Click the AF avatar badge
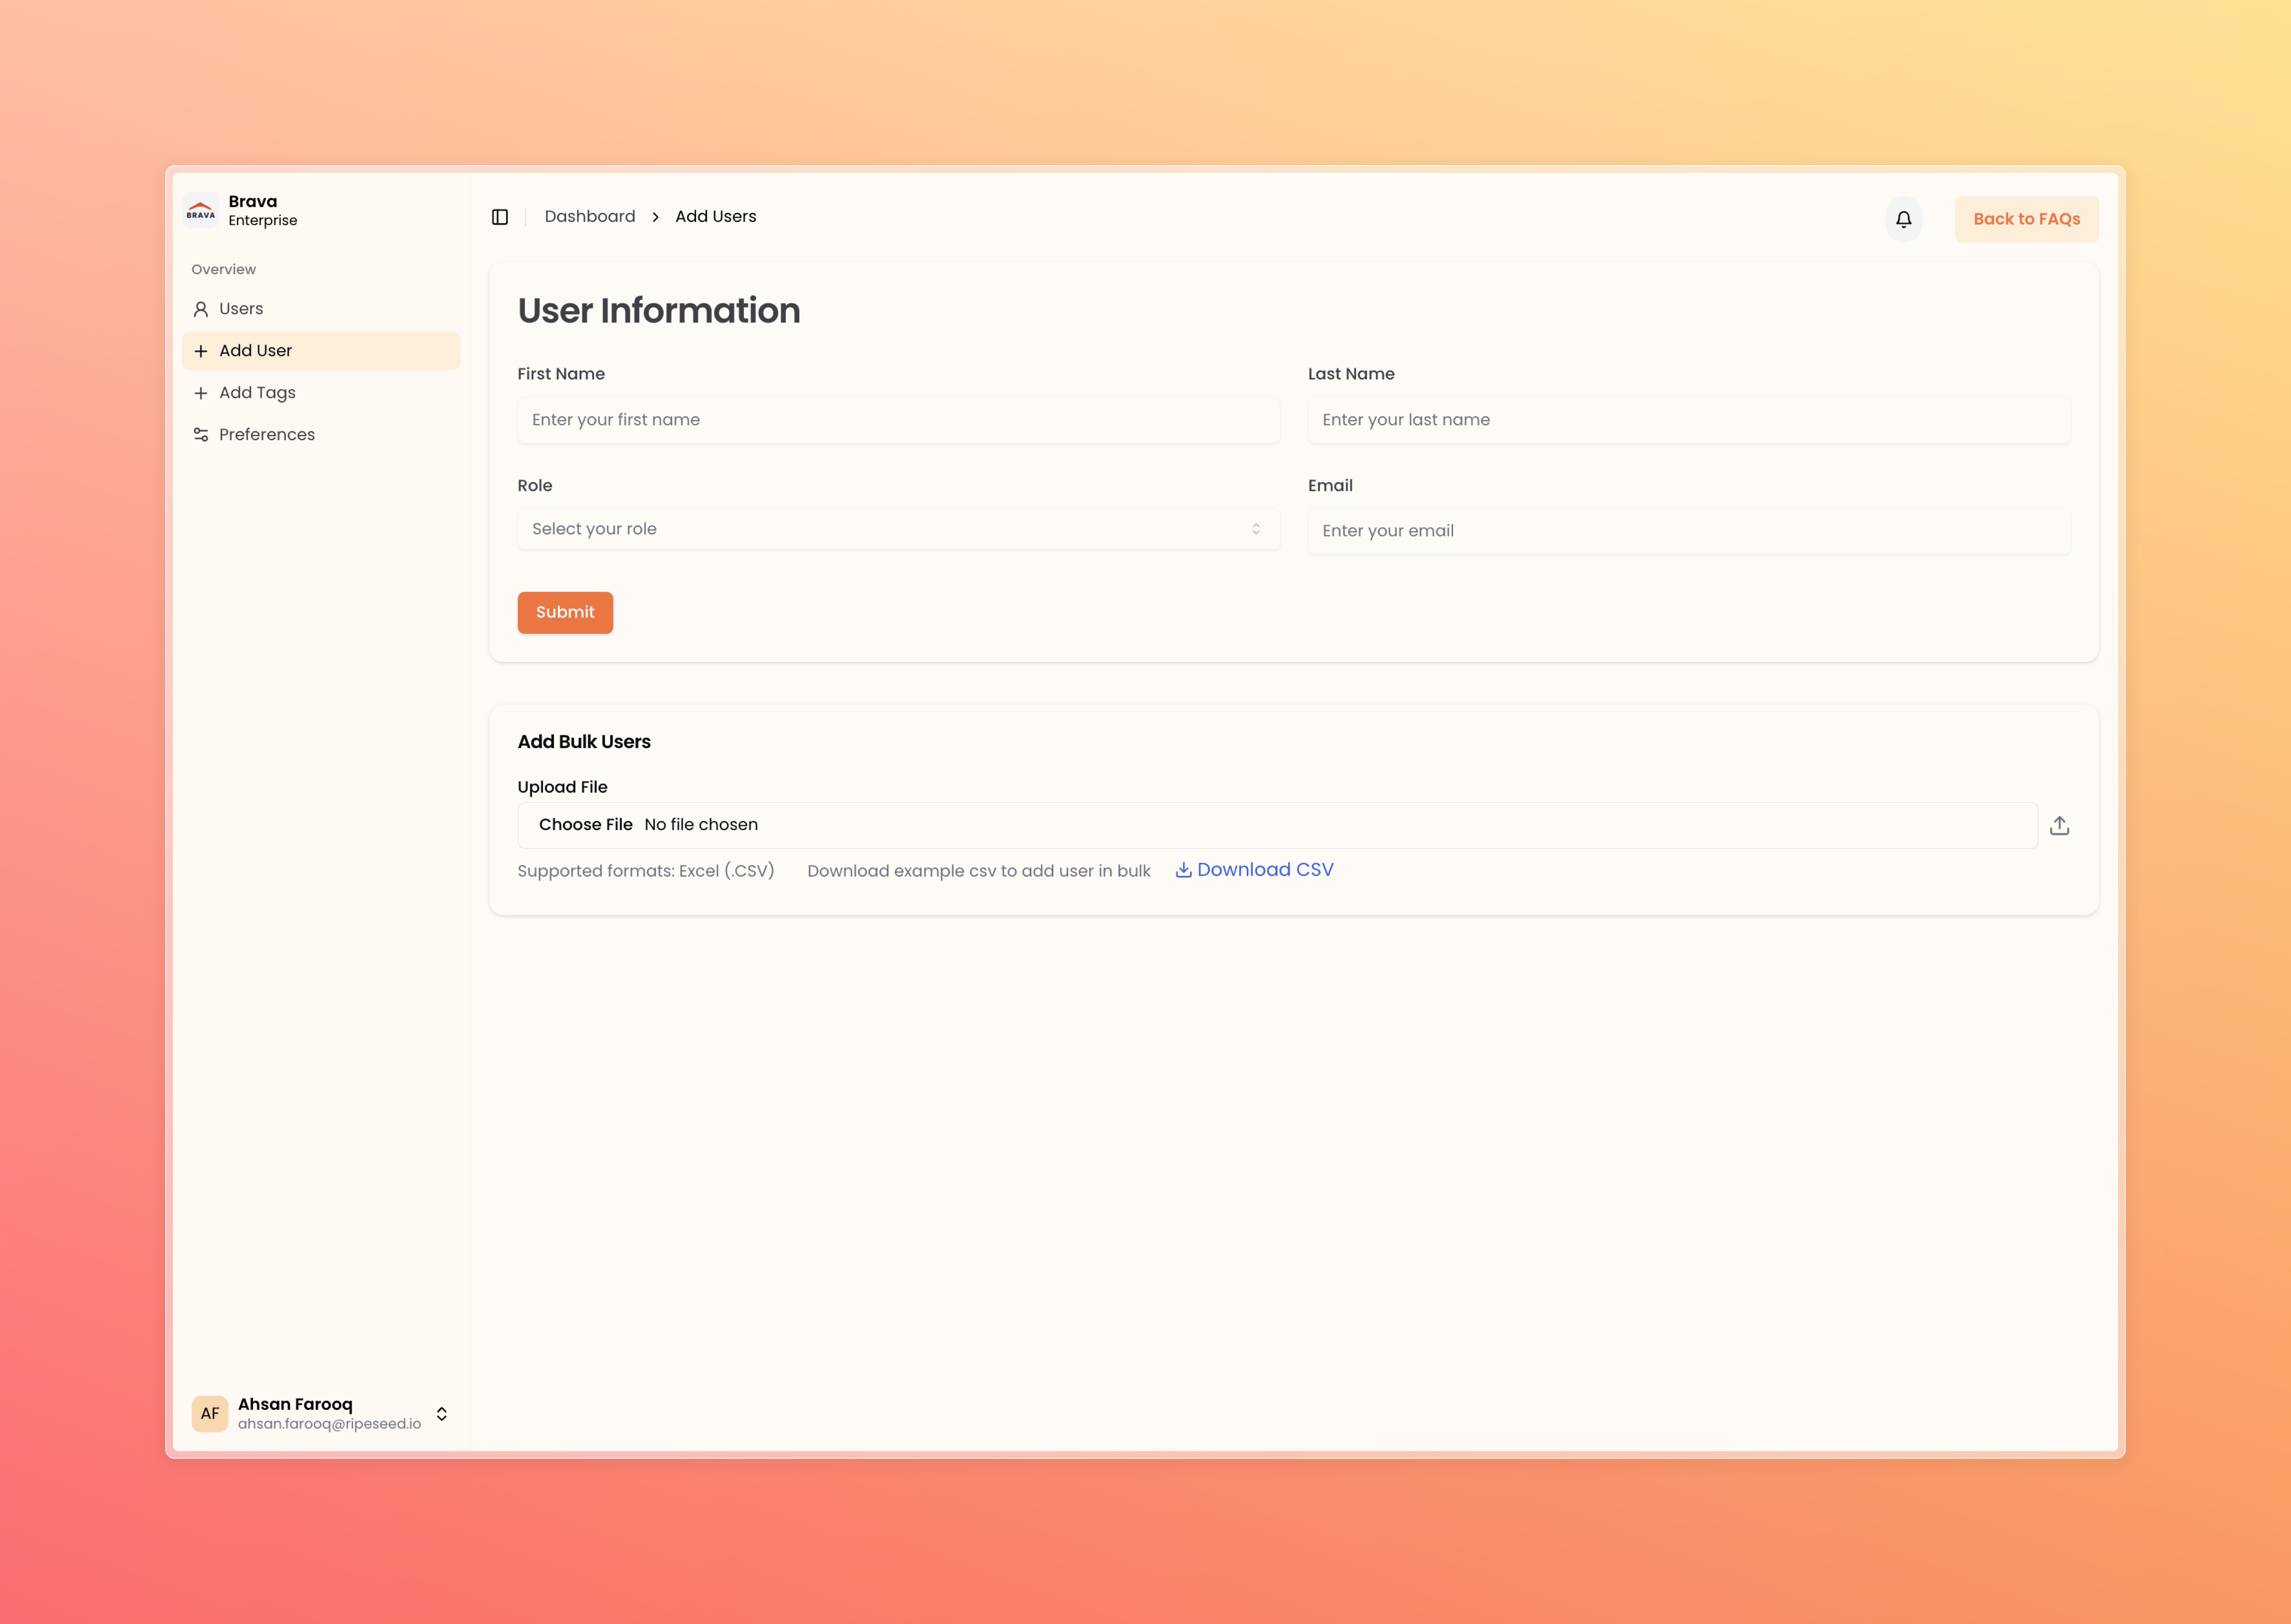The height and width of the screenshot is (1624, 2291). coord(210,1413)
